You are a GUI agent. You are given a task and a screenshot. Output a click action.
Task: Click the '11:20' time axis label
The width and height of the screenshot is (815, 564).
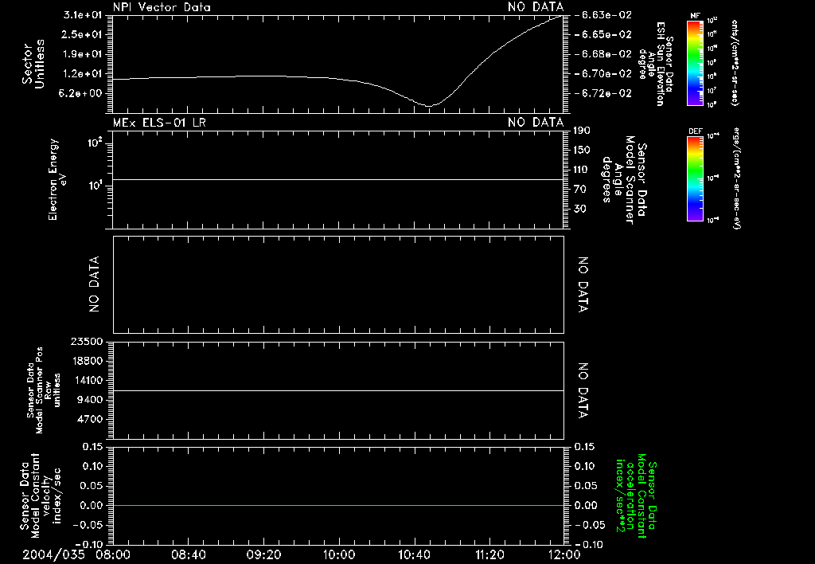click(489, 554)
